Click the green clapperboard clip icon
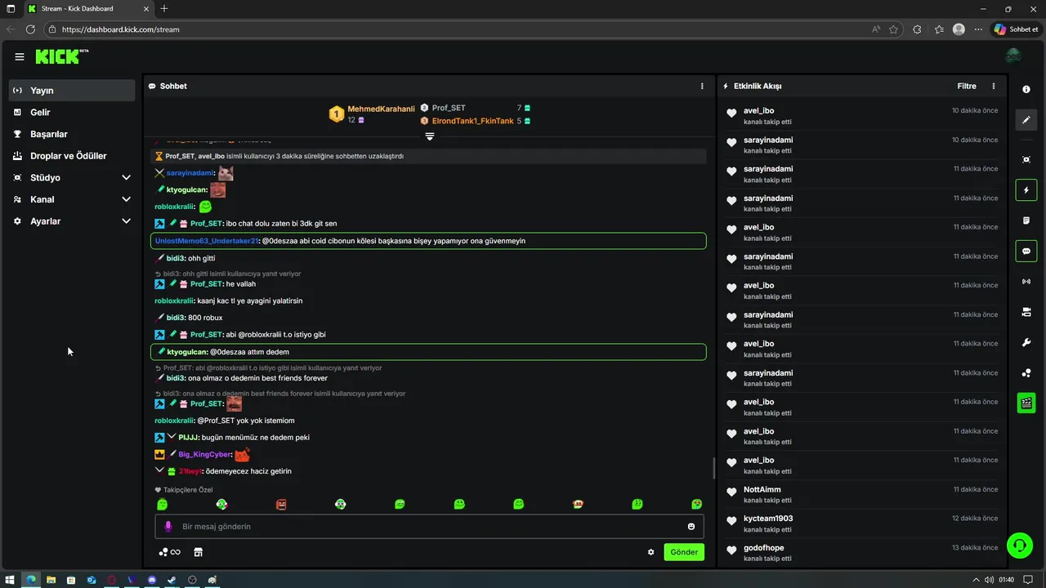Screen dimensions: 1046x588 pyautogui.click(x=1026, y=403)
